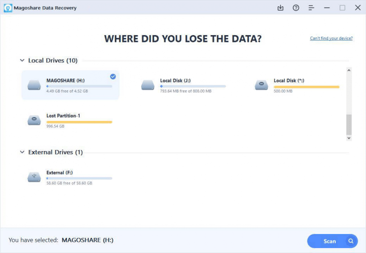Choose the Local Disk (*:) drive icon
Viewport: 366px width, 253px height.
click(262, 85)
